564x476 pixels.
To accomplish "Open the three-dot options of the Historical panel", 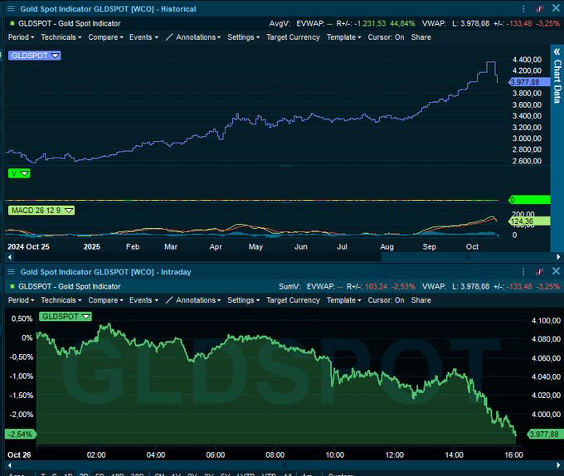I will click(x=523, y=9).
